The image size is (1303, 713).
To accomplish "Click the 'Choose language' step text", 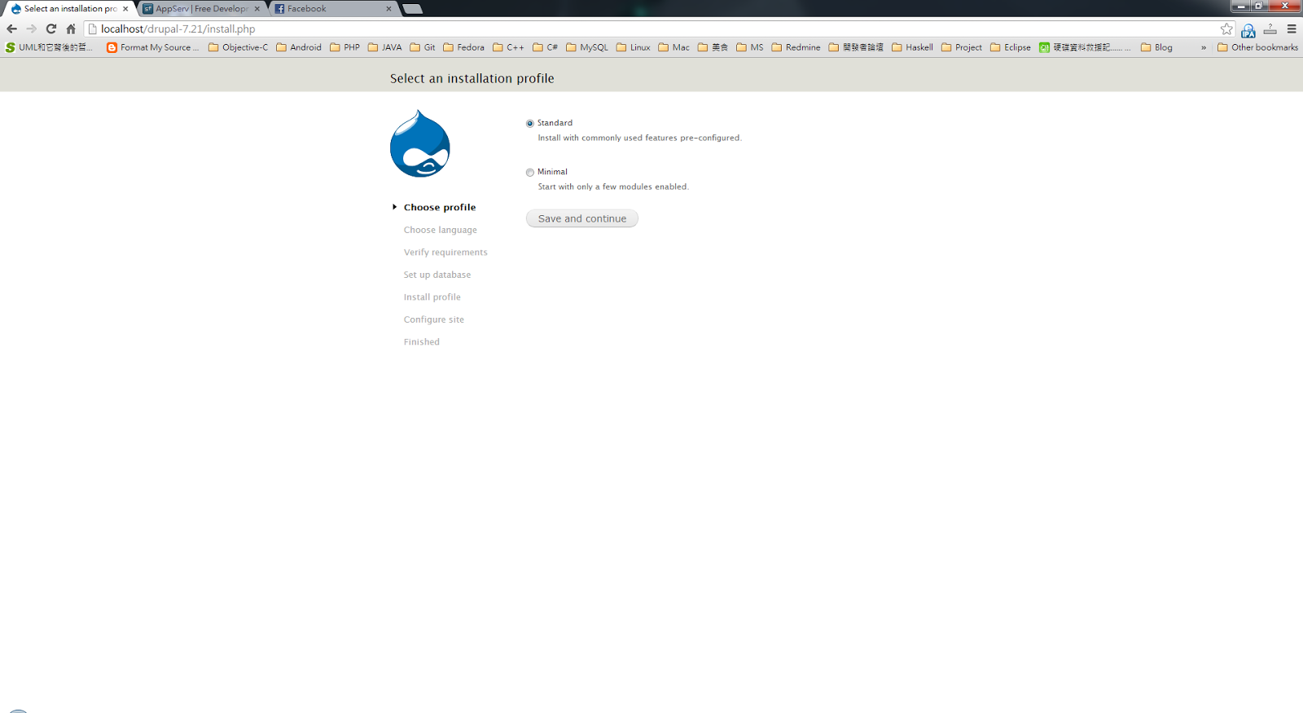I will [441, 230].
